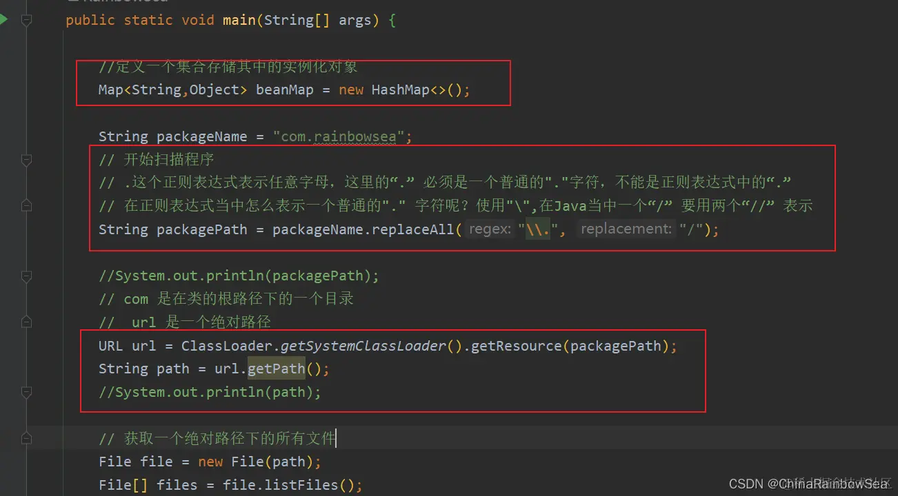Toggle fold marker beside '//System.out.println(path);' line
Screen dimensions: 898x496
[26, 393]
